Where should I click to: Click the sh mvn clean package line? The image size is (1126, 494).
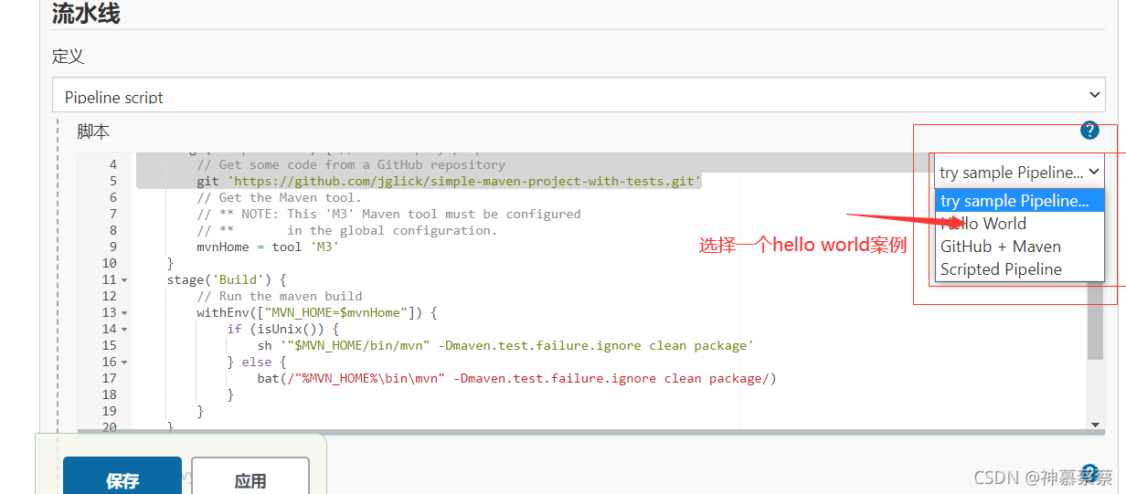point(505,345)
